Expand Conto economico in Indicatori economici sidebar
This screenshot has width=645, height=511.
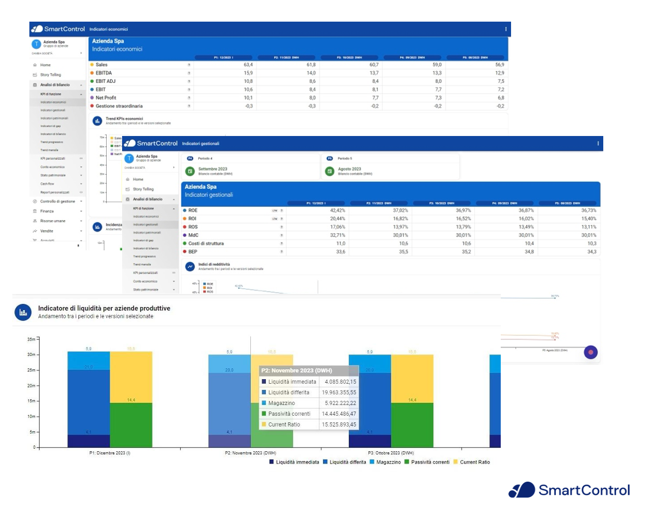81,167
